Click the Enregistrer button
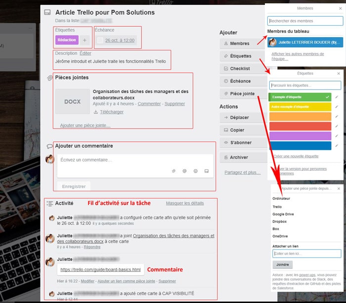Viewport: 346px width, 303px height. click(x=74, y=186)
